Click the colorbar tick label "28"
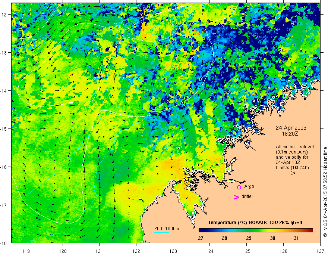Viewport: 328px width, 254px height. click(224, 238)
